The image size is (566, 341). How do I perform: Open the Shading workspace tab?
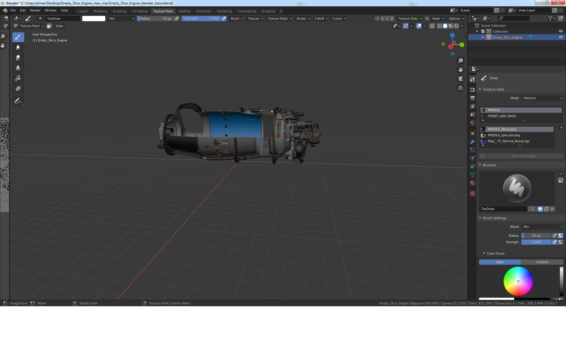184,11
